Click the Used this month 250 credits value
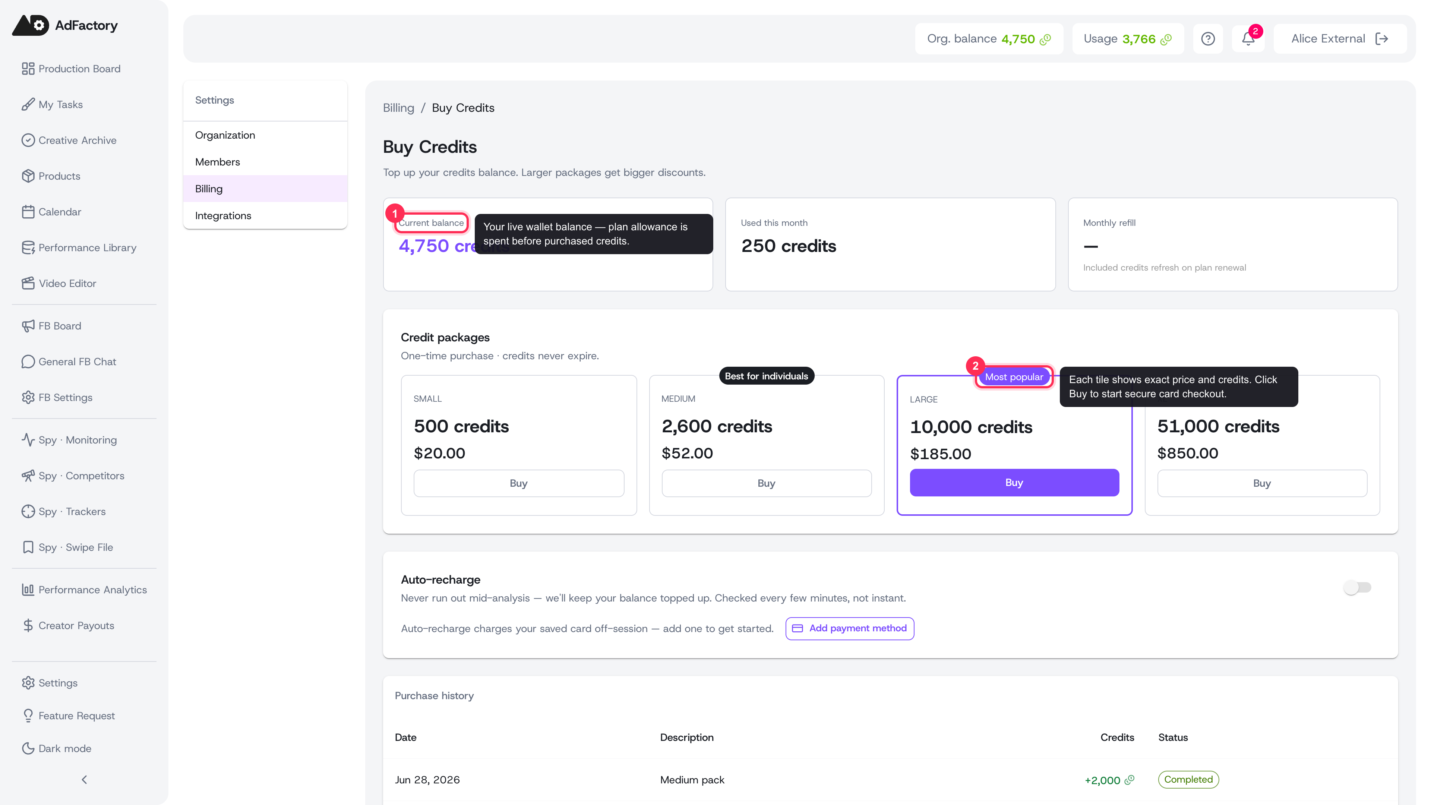Viewport: 1431px width, 805px height. [x=788, y=246]
